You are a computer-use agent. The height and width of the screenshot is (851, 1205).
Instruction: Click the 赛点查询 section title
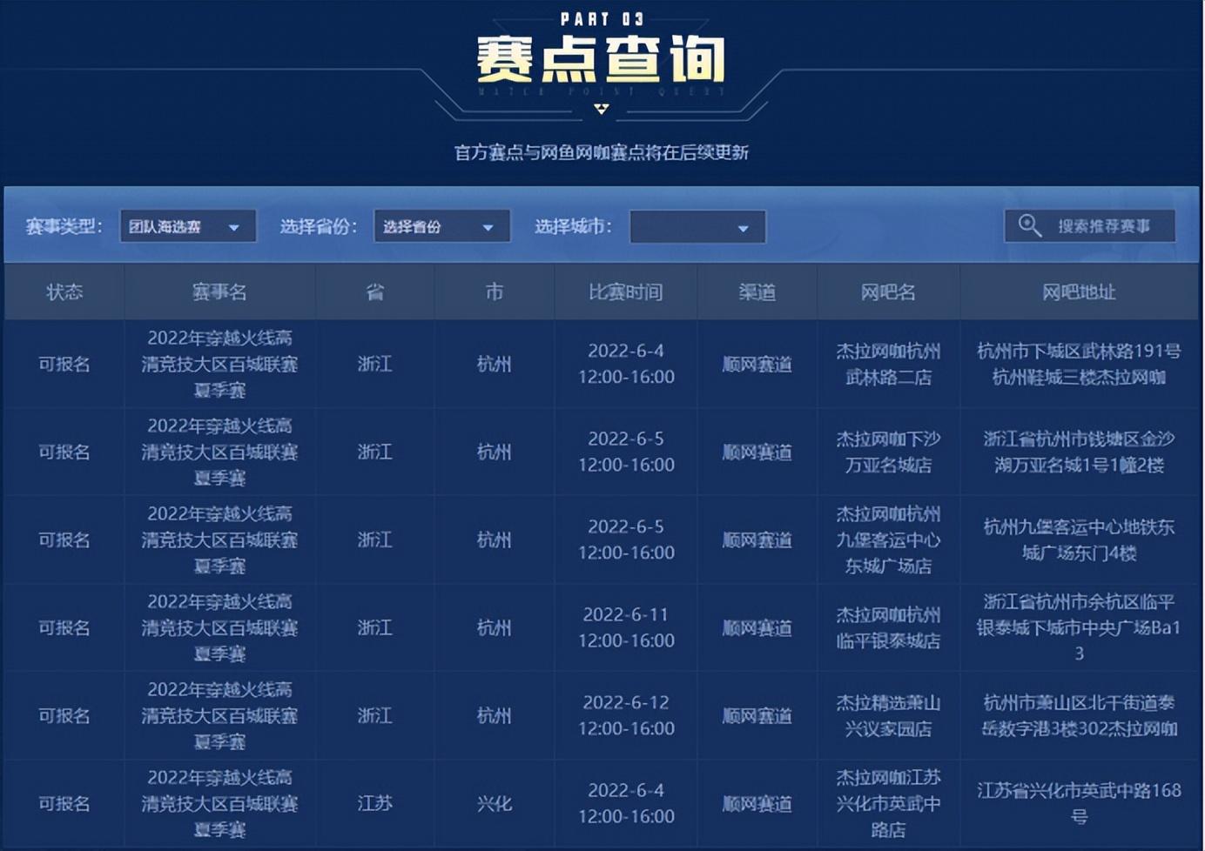[601, 59]
